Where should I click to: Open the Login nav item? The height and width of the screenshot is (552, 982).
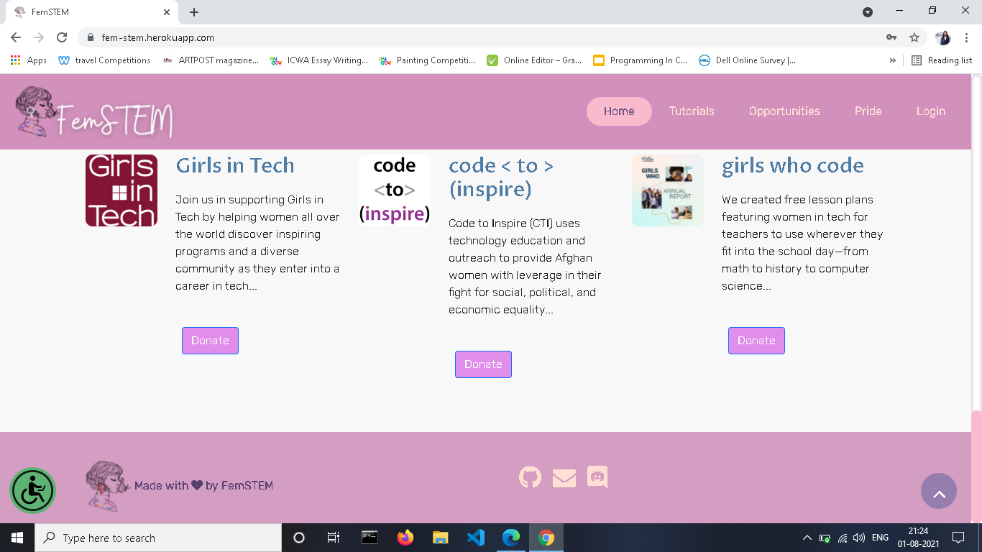[931, 111]
